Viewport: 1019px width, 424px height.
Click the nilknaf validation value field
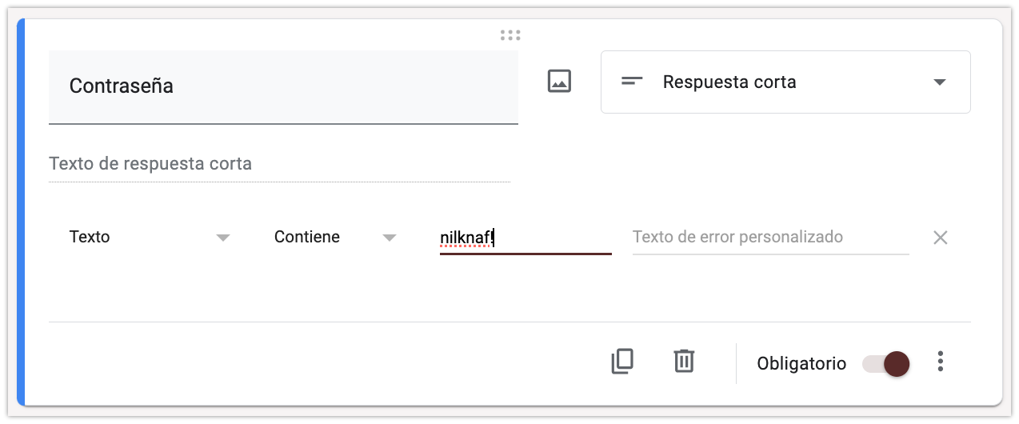pos(525,238)
